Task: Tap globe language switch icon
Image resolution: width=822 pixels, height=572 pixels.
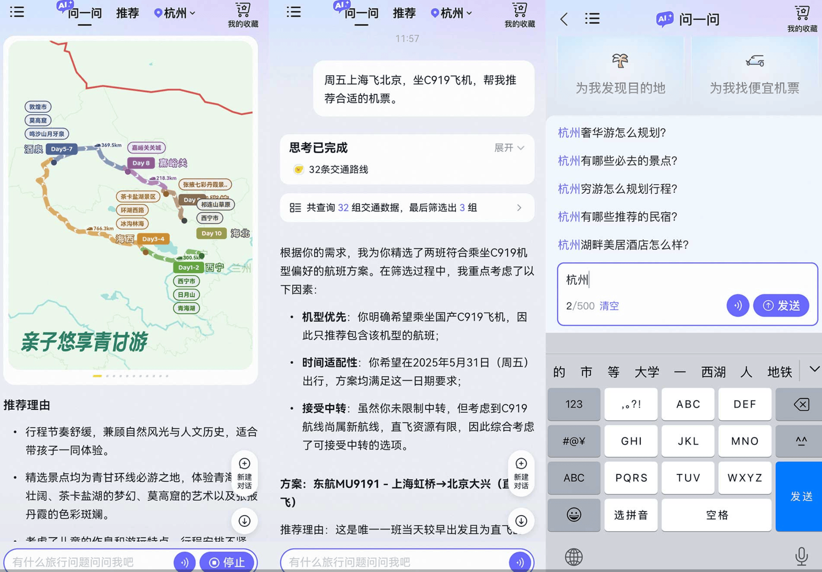Action: click(574, 557)
